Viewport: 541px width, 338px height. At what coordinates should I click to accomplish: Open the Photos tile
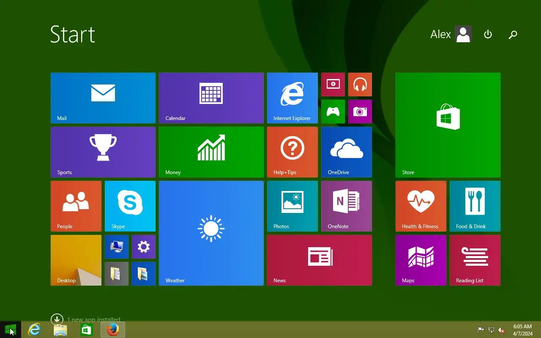click(x=292, y=206)
